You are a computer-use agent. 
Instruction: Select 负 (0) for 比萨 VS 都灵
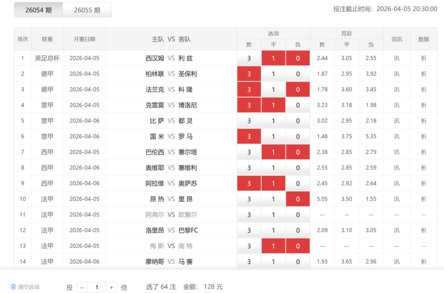coord(298,121)
